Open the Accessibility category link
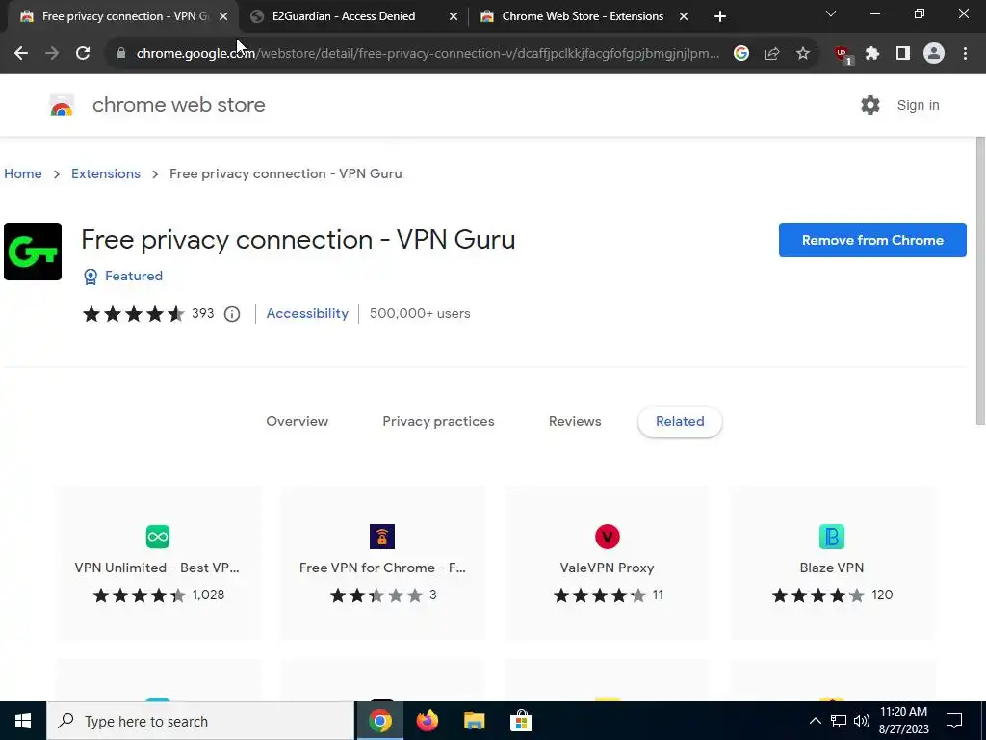This screenshot has width=986, height=740. [x=307, y=313]
